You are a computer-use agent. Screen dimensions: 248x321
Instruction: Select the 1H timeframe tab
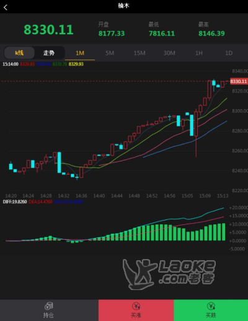199,53
